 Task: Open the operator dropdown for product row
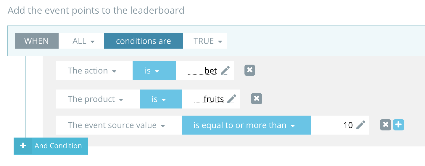click(x=159, y=99)
